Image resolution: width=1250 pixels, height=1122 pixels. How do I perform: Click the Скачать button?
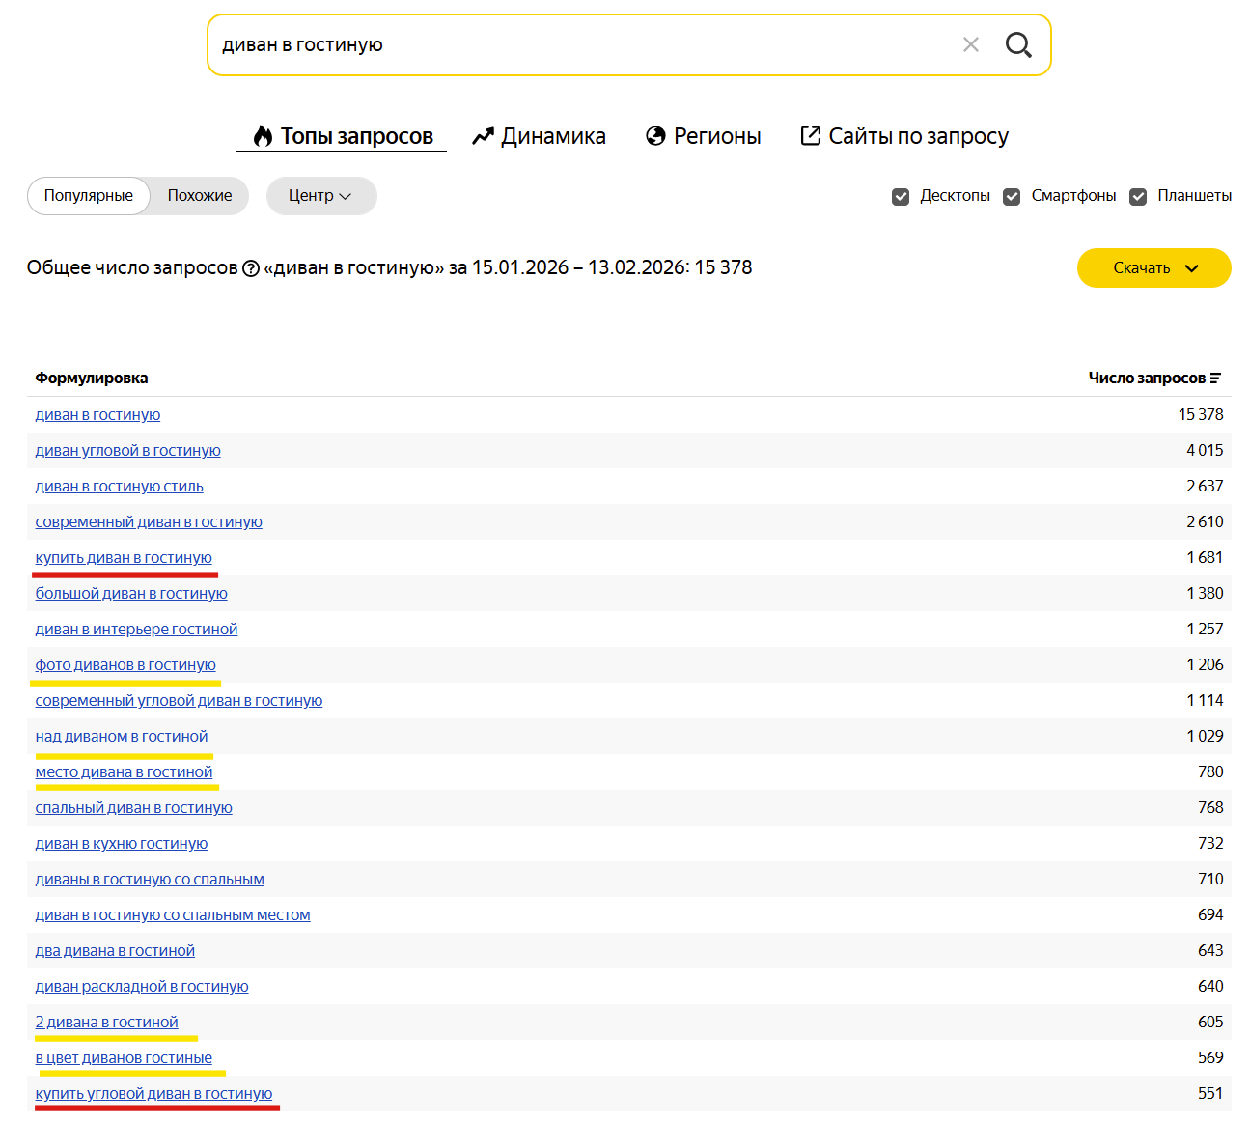[x=1141, y=268]
